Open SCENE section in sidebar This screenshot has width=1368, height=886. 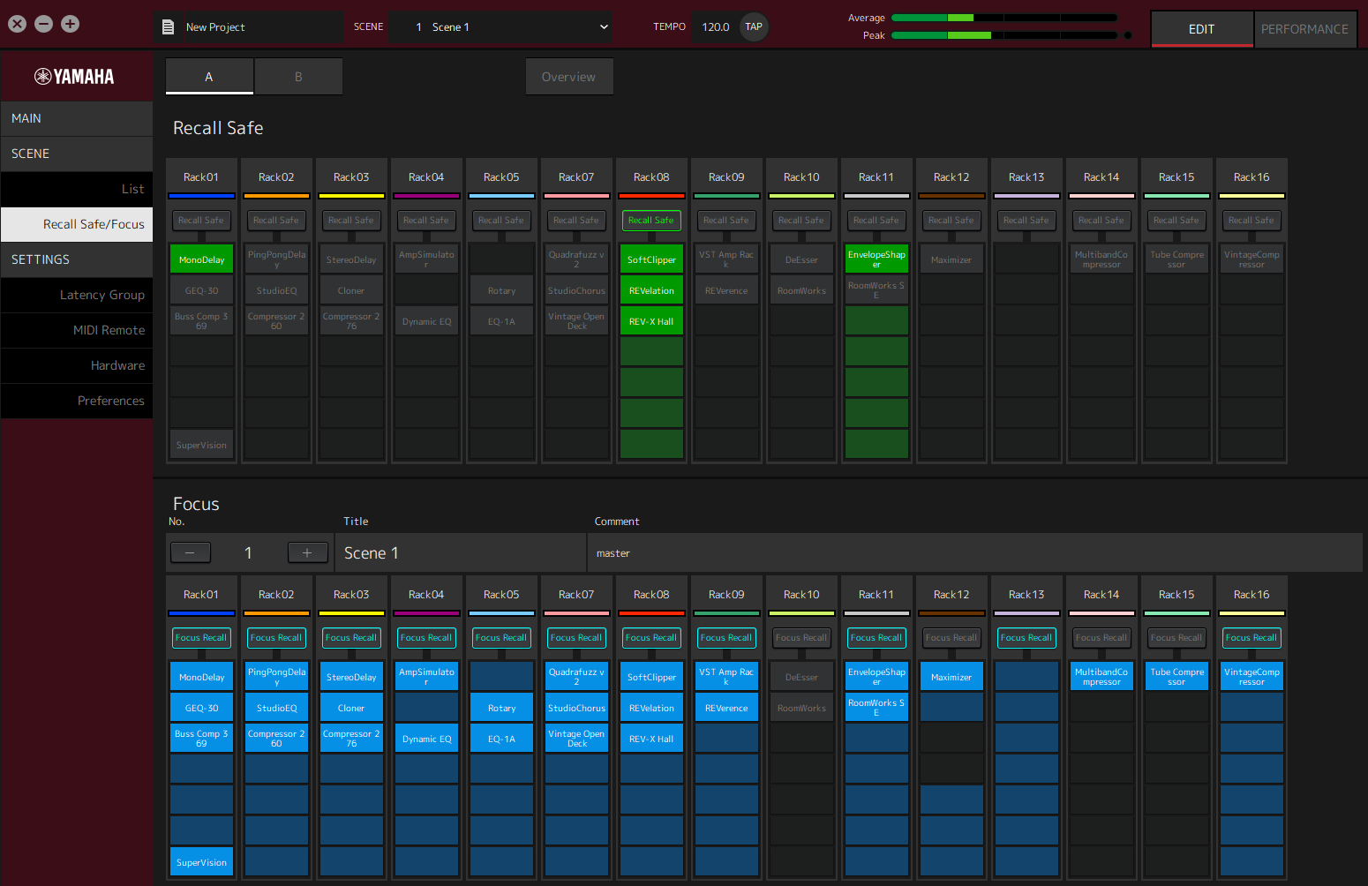point(77,154)
